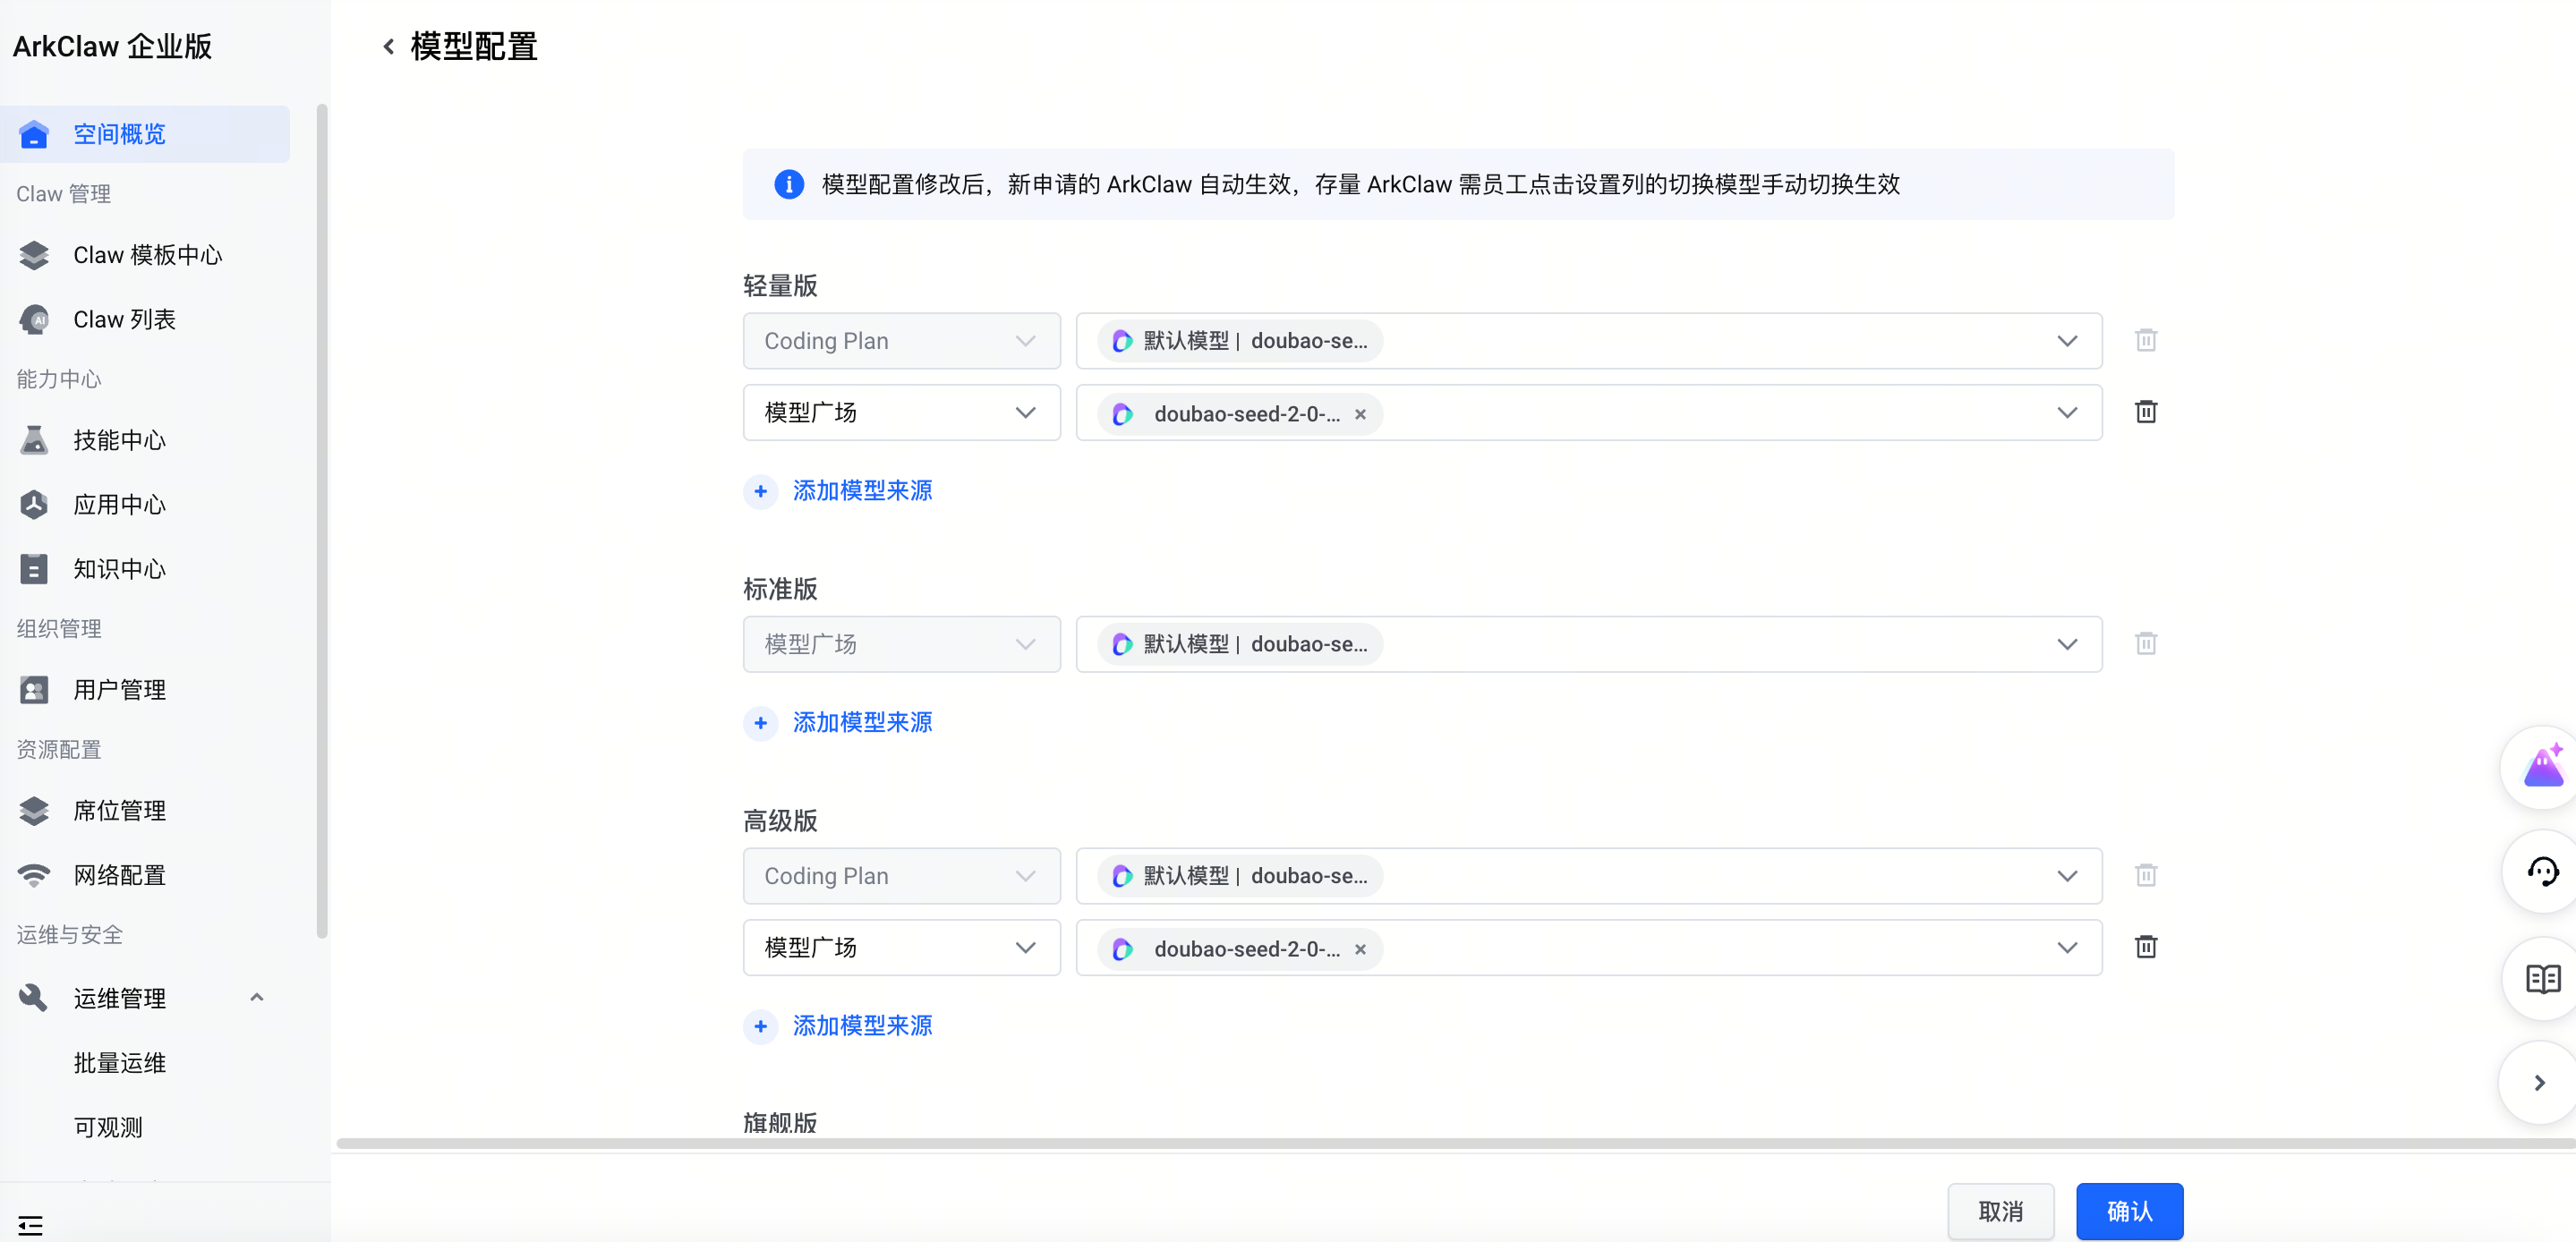
Task: Open the documentation book icon
Action: (2542, 978)
